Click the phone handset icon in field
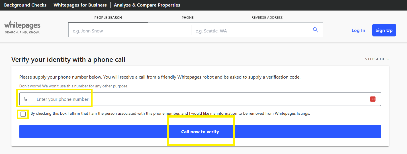The width and height of the screenshot is (407, 154). click(x=26, y=99)
